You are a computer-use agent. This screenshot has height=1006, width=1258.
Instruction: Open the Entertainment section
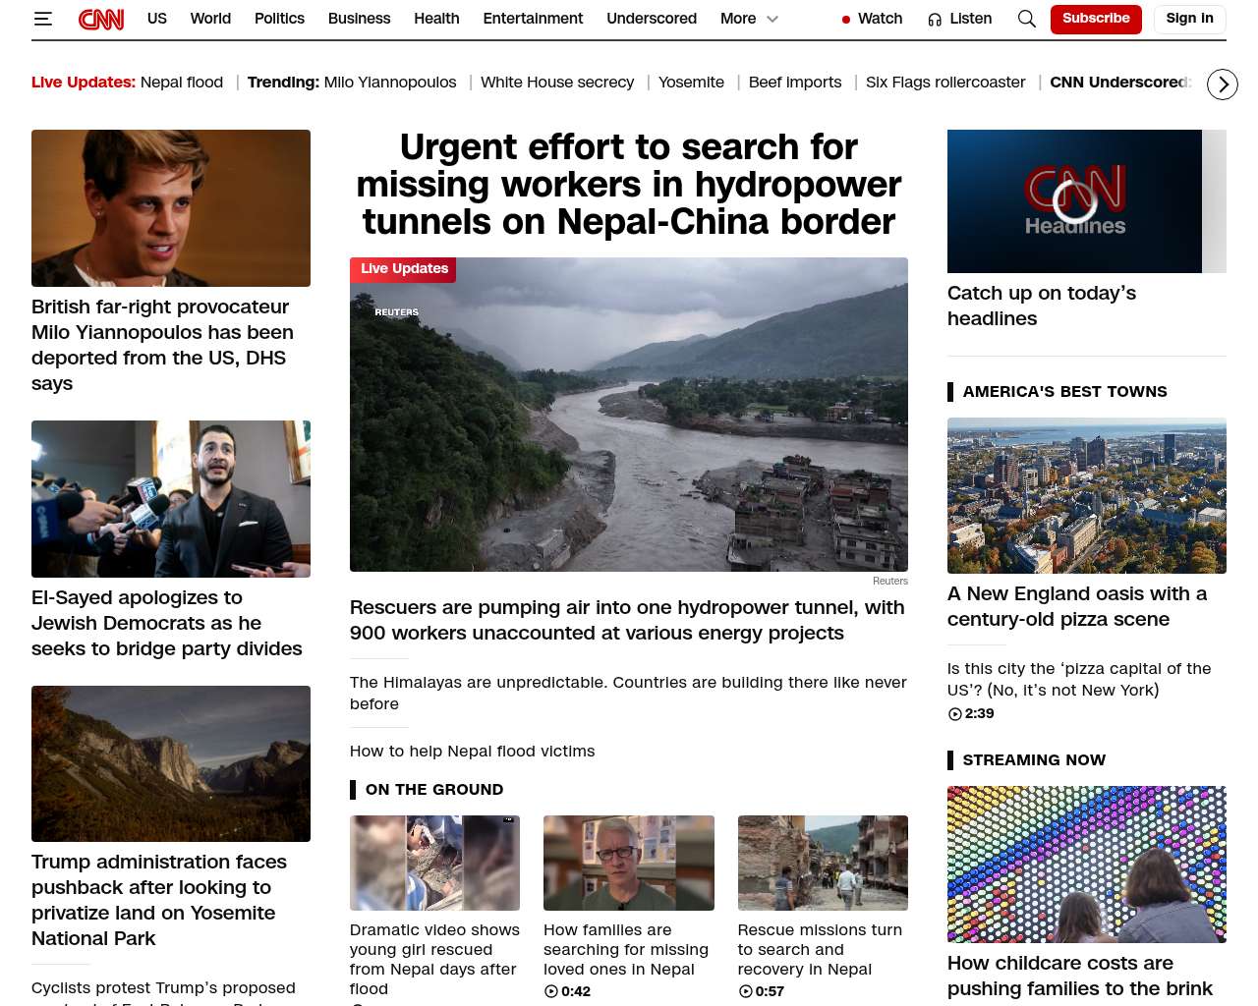tap(533, 19)
